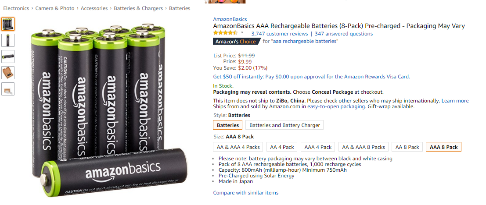Click the Amazon's Choice badge

[x=237, y=41]
